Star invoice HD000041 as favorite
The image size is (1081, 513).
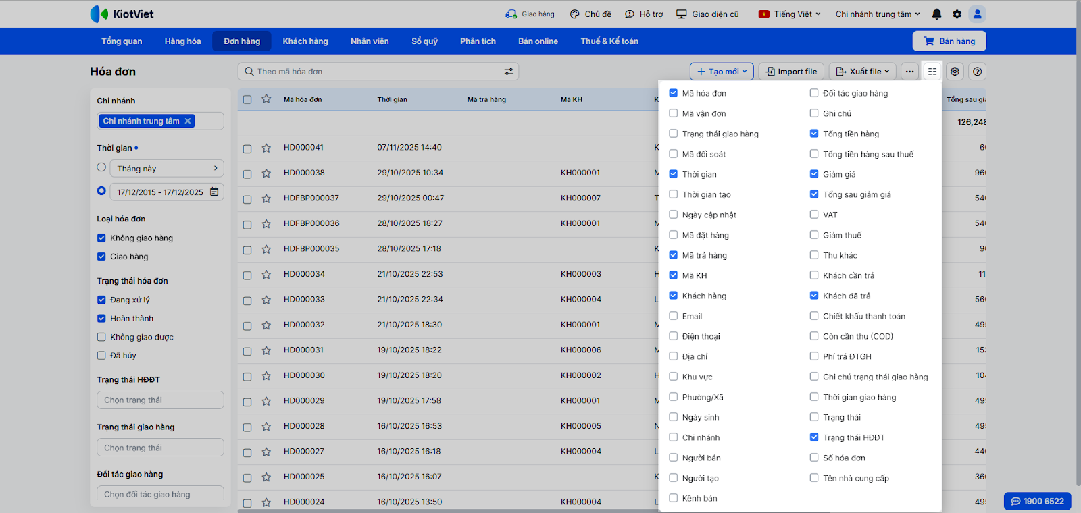(266, 148)
